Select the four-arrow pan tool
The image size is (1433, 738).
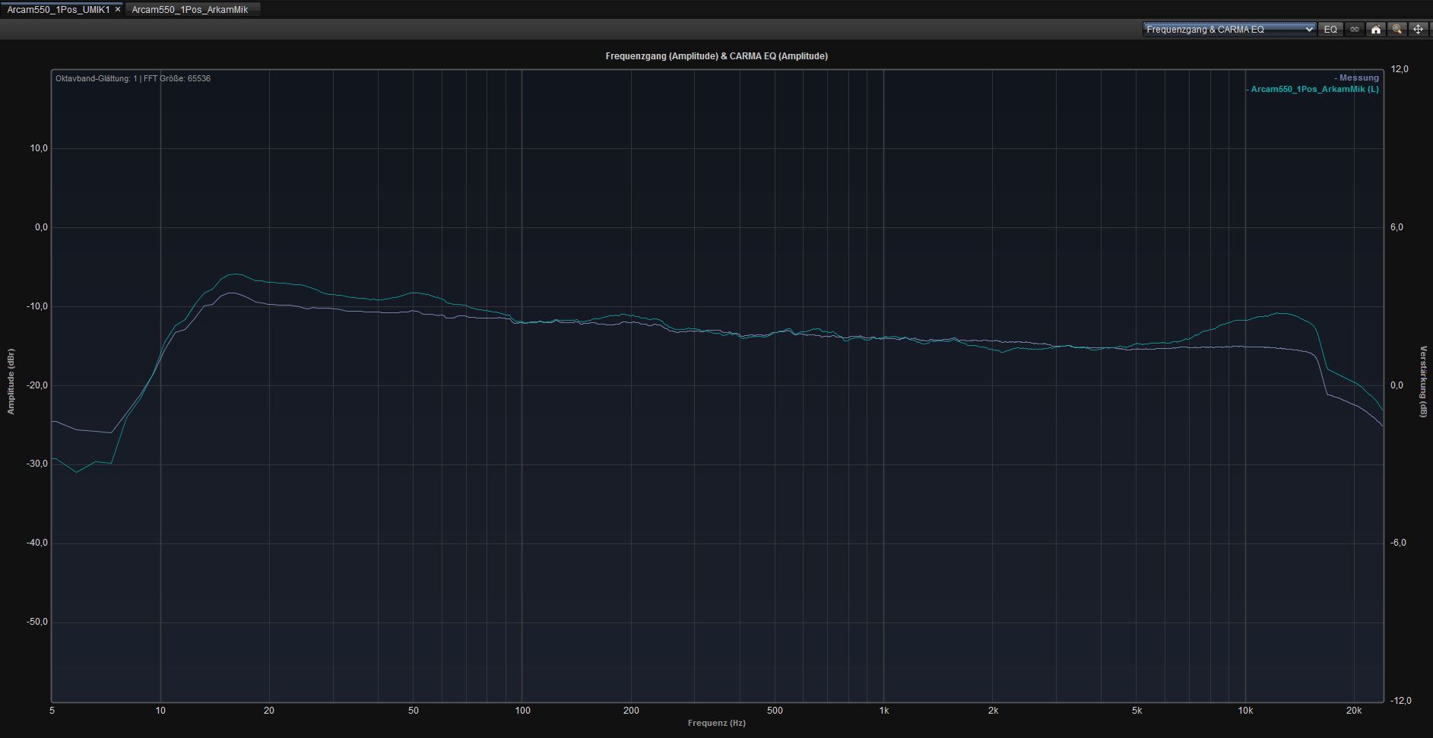(x=1418, y=30)
